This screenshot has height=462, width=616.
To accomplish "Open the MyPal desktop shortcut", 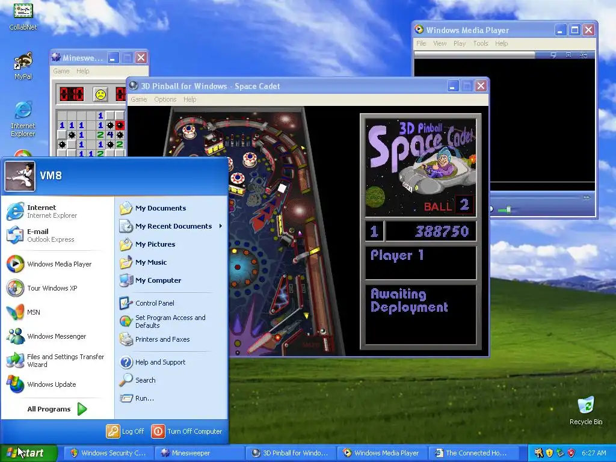I will [23, 66].
